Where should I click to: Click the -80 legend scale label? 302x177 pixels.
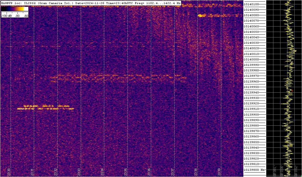coord(17,16)
